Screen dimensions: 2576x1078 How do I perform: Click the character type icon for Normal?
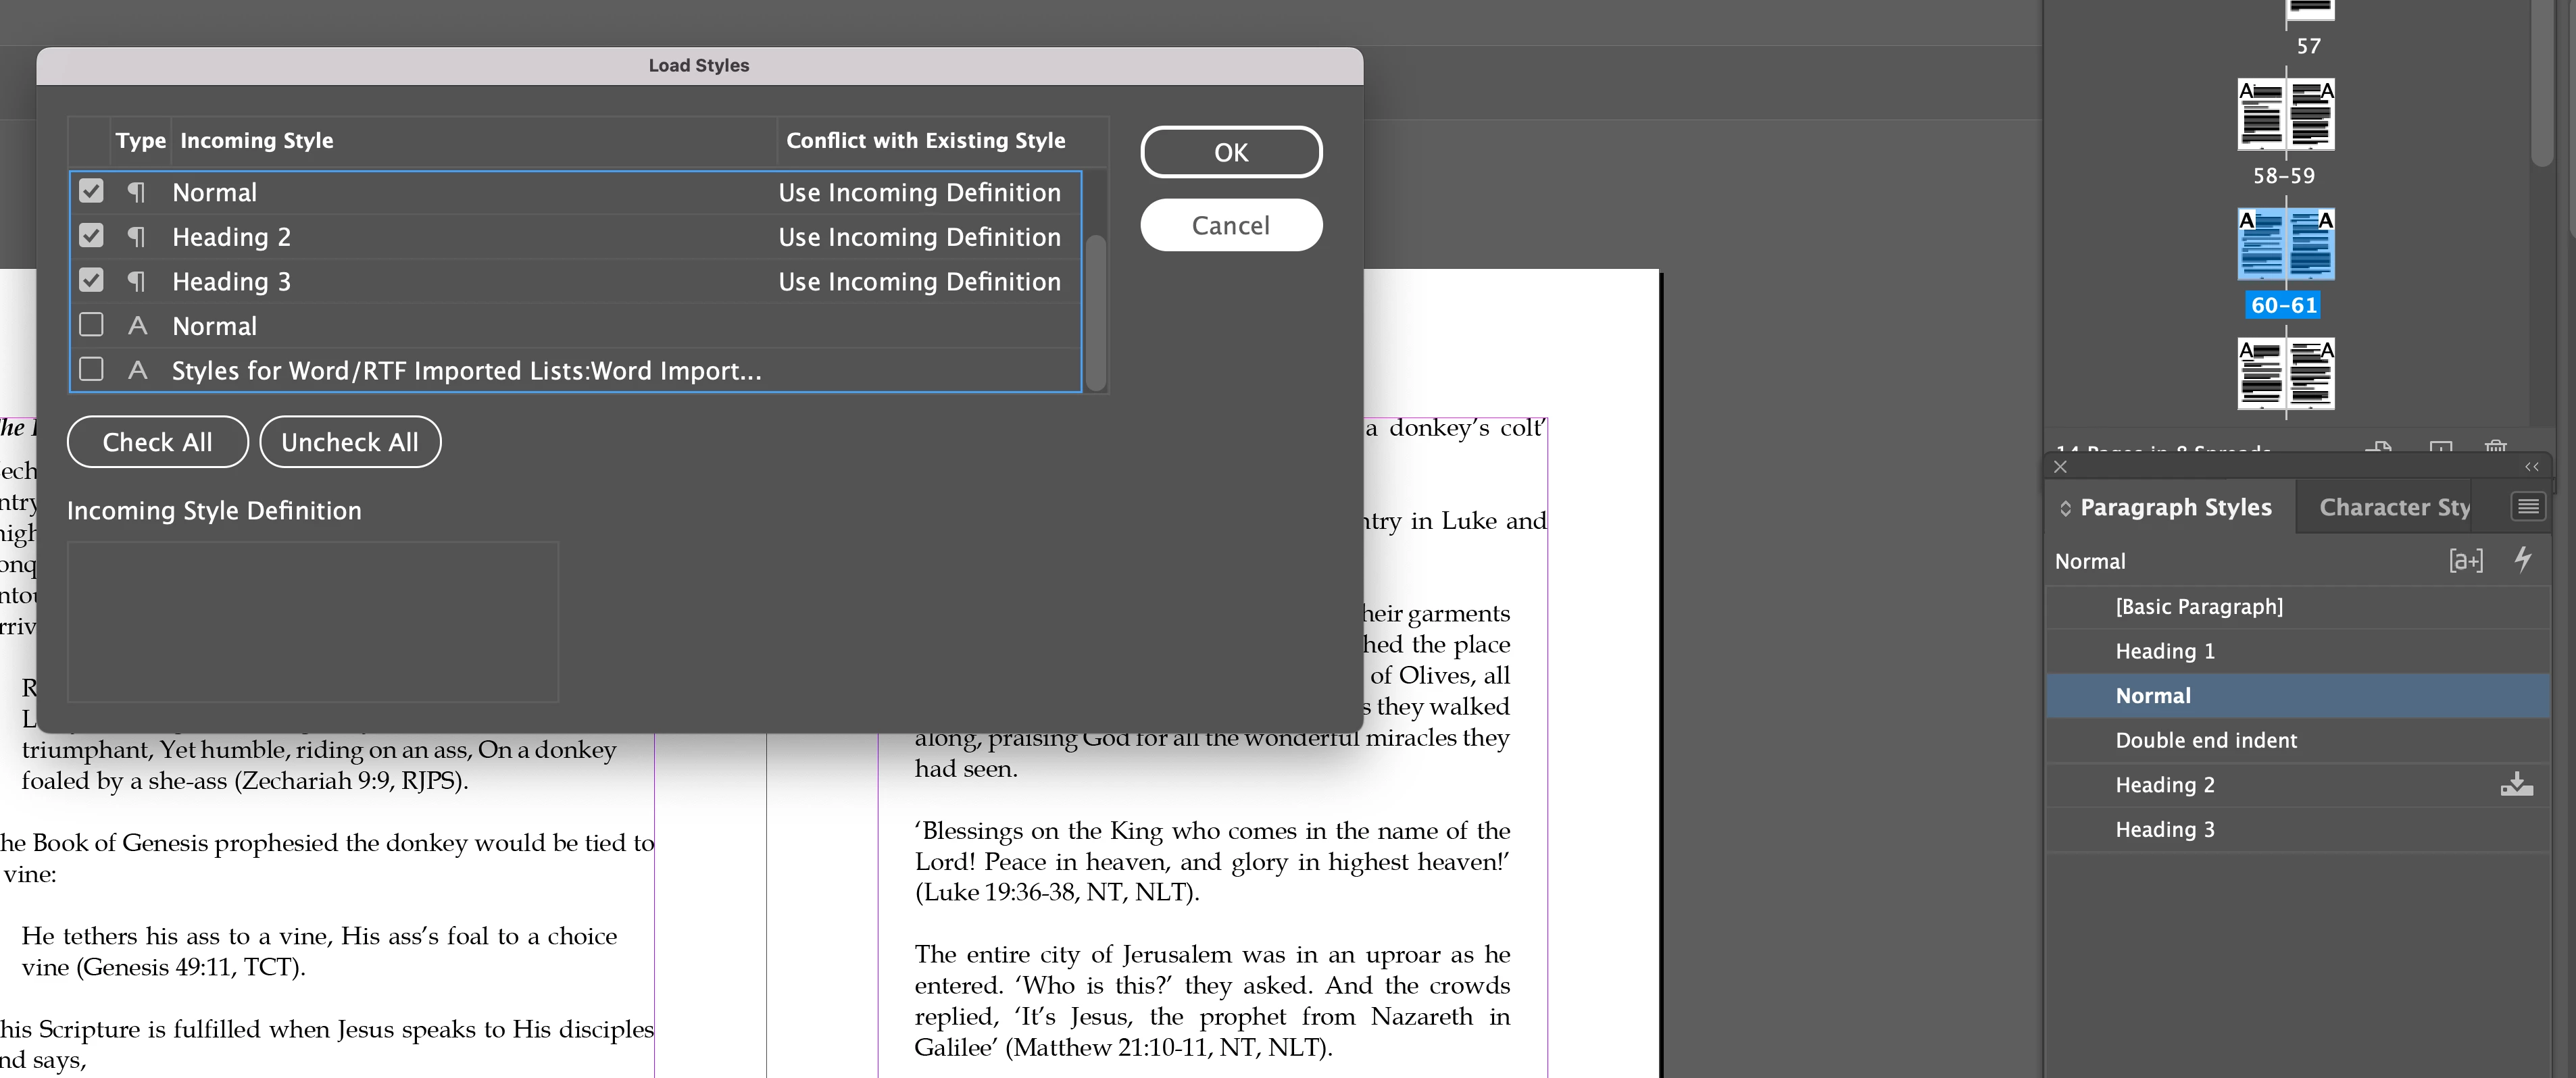point(137,326)
